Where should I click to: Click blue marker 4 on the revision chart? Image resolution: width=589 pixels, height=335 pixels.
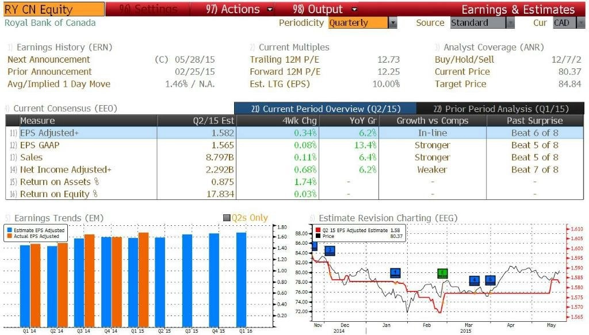475,280
